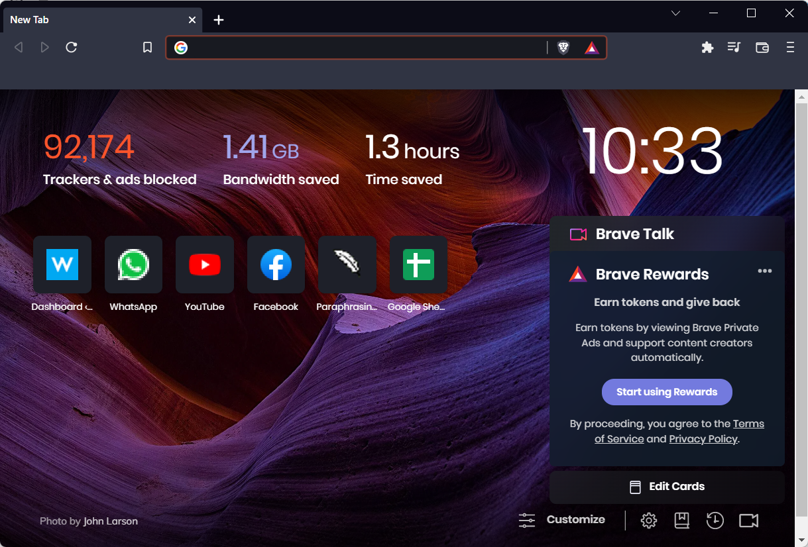Open Brave Talk camera icon at bottom
Viewport: 808px width, 547px height.
click(749, 521)
